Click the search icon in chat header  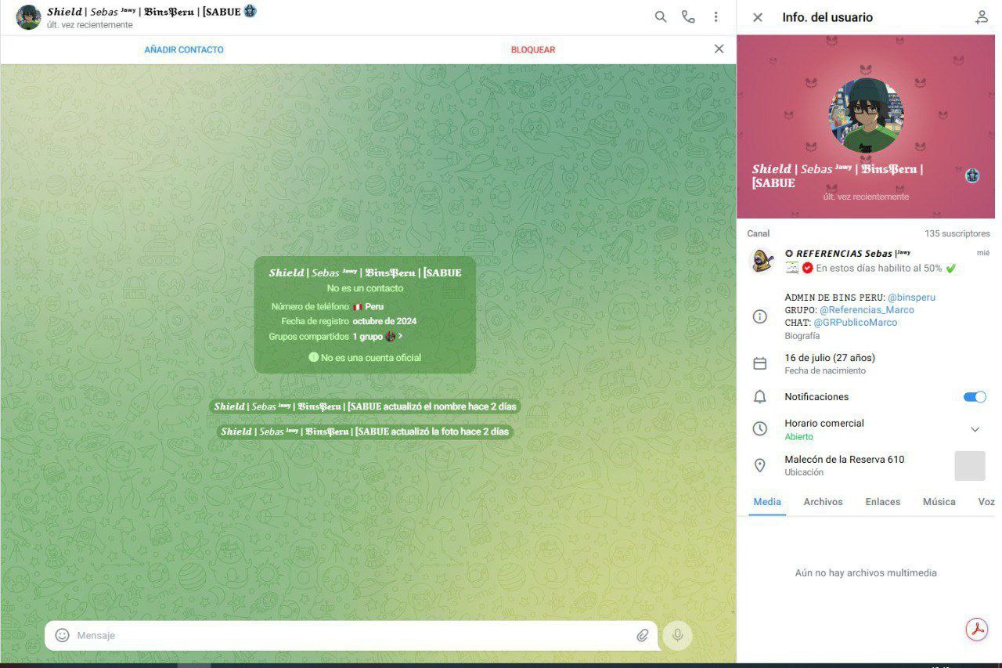coord(661,16)
